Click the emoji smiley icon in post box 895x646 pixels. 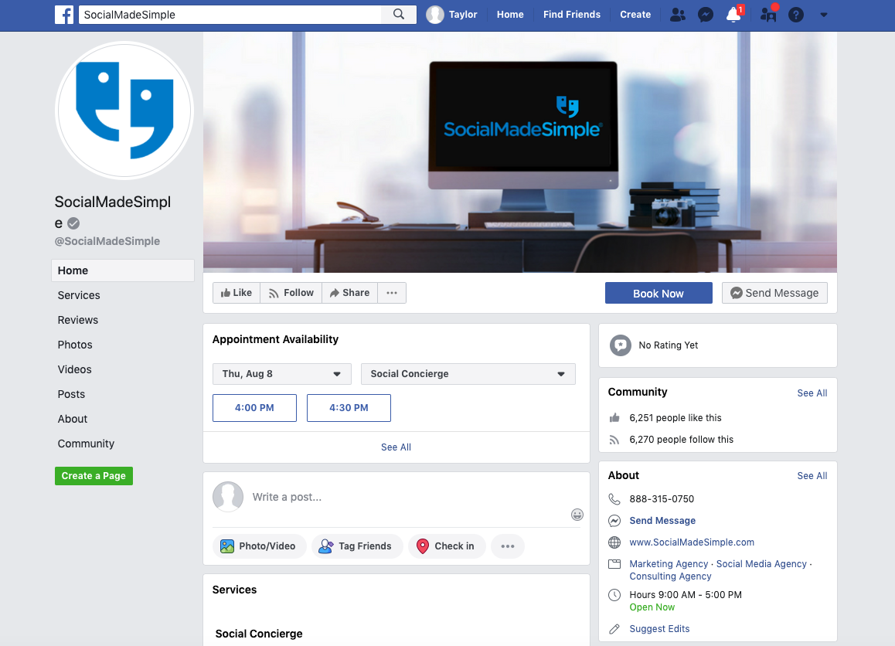[x=577, y=515]
